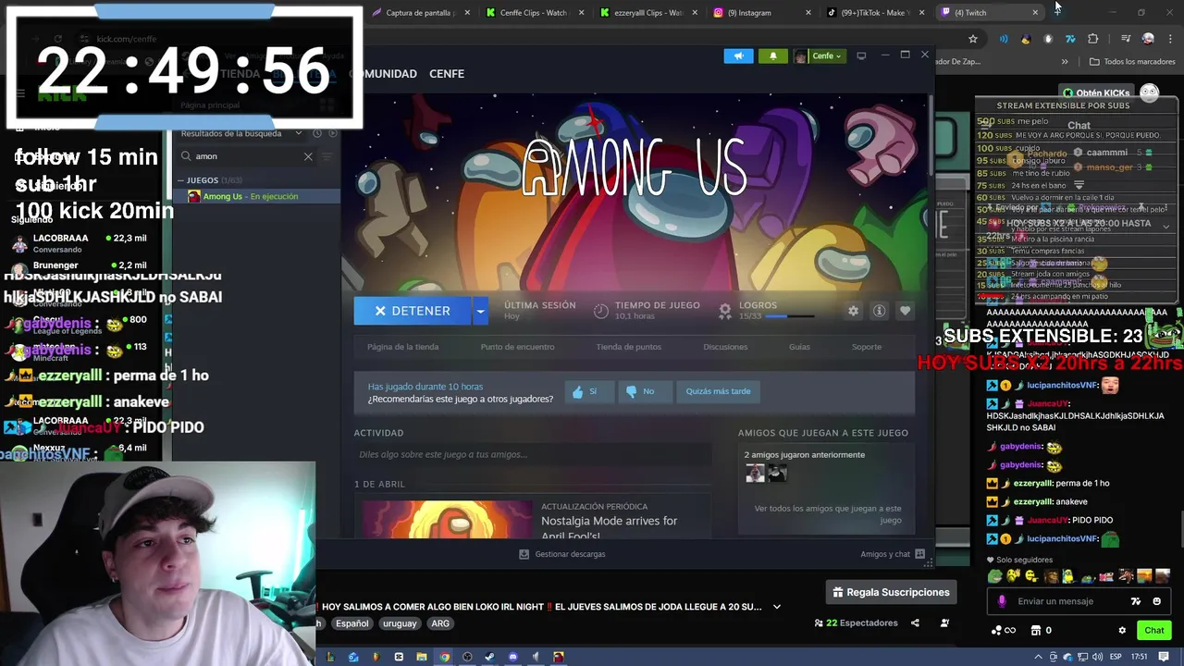Open the Soporte tab
The image size is (1184, 666).
coord(867,347)
